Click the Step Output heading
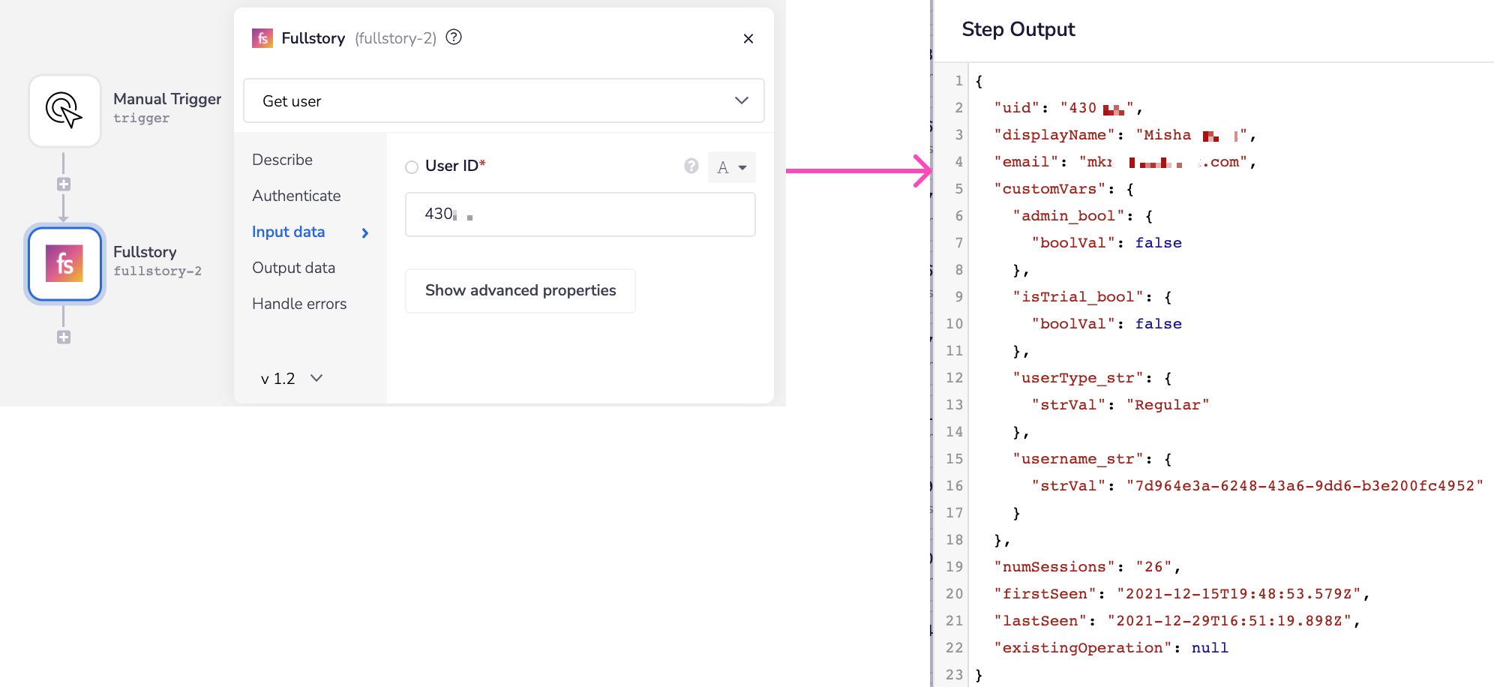This screenshot has width=1500, height=687. (1018, 29)
